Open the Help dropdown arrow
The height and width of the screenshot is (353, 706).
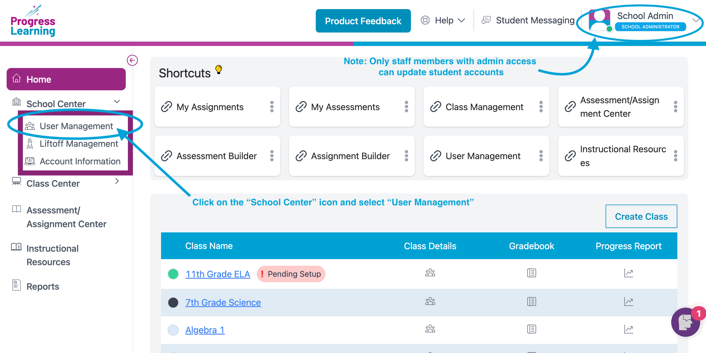tap(461, 20)
